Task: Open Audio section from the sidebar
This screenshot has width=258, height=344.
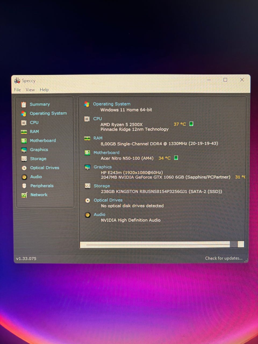Action: tap(36, 177)
